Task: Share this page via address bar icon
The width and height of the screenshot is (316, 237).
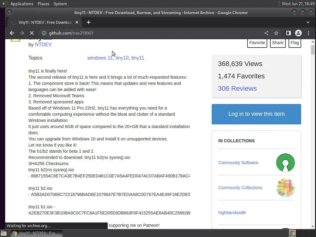Action: coord(266,33)
